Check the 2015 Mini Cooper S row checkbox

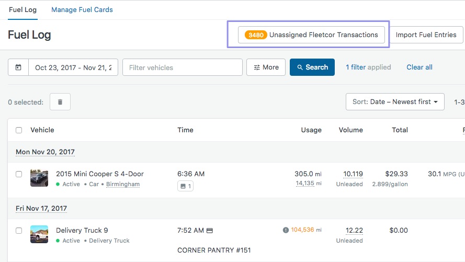(19, 174)
